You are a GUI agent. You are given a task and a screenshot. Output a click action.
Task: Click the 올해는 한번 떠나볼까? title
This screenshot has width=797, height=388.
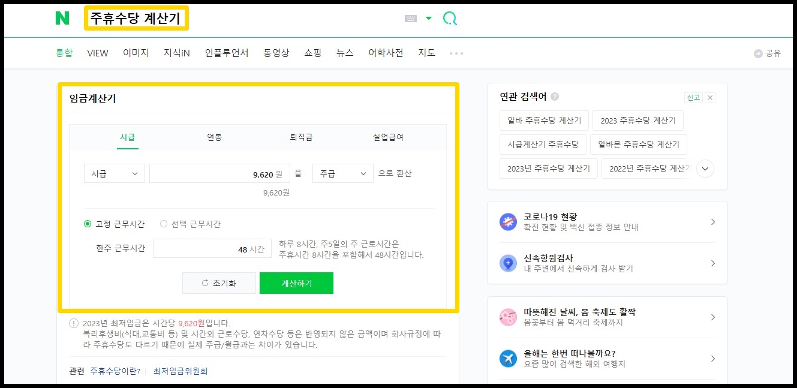pos(569,353)
